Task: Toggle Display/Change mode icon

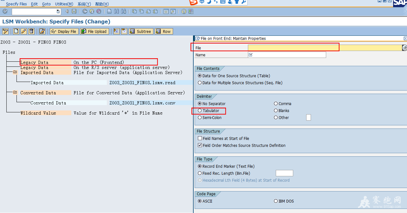Action: 5,31
